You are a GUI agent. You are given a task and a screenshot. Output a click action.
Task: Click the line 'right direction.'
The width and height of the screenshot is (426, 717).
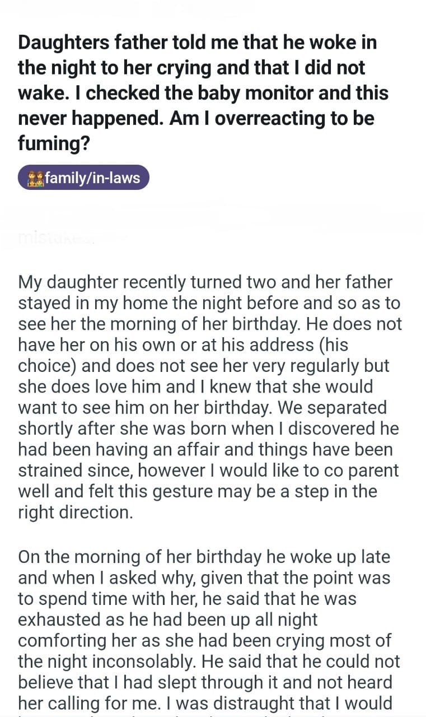click(x=76, y=513)
